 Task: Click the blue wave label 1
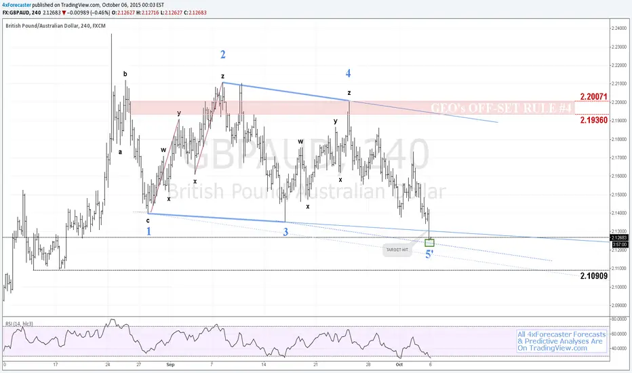(149, 231)
